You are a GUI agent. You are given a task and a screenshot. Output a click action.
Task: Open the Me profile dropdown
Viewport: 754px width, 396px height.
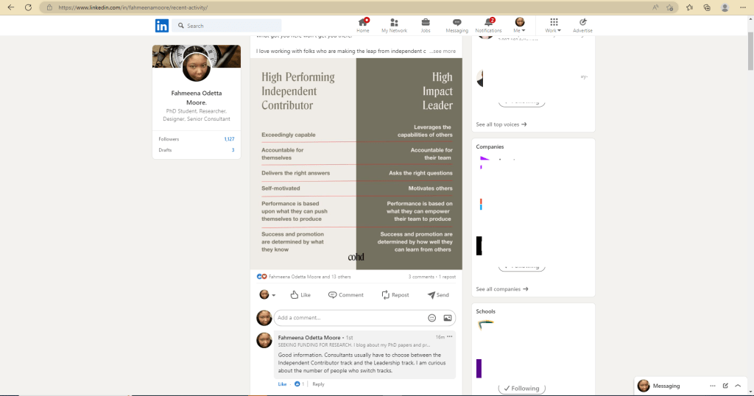click(520, 25)
